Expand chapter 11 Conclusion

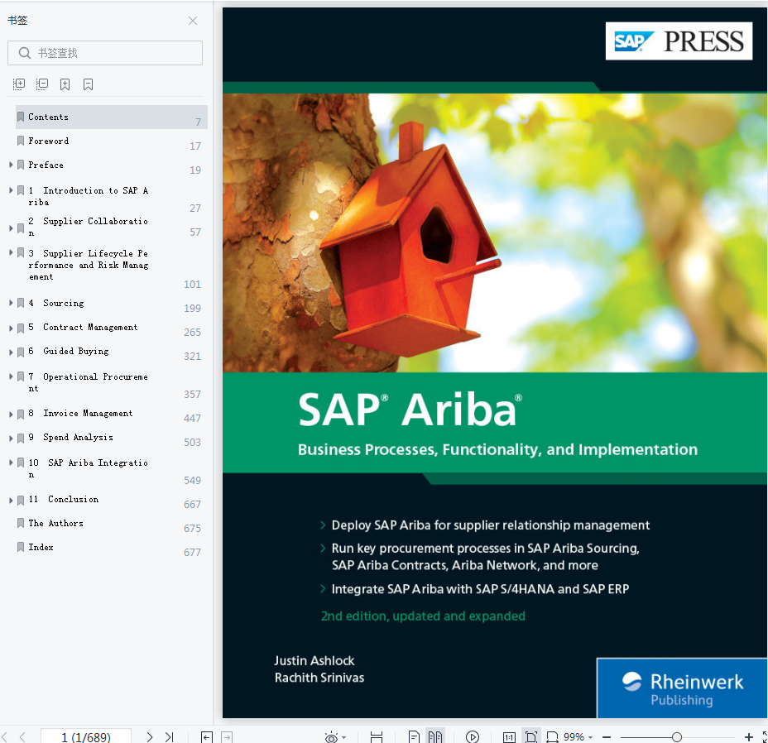[11, 500]
